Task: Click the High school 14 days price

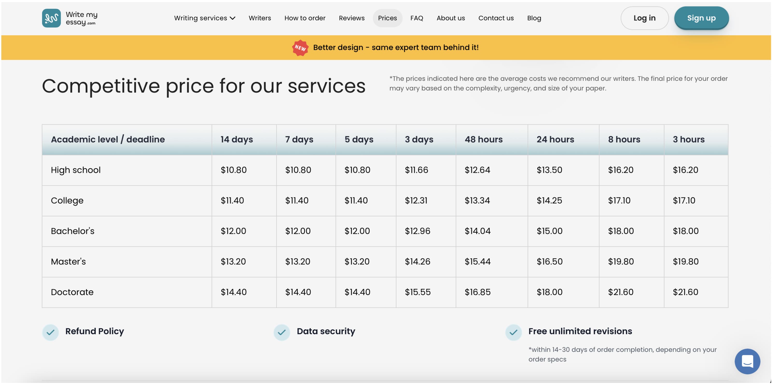Action: 233,170
